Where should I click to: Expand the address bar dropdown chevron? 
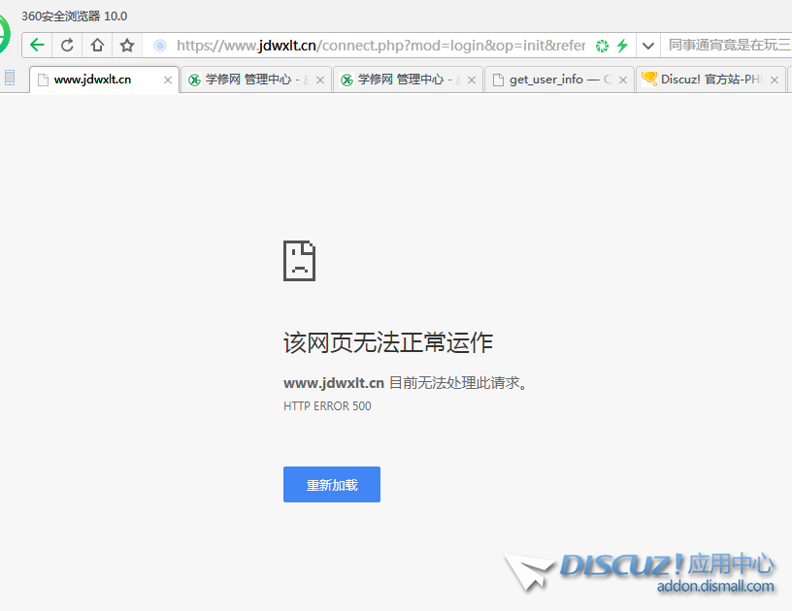[x=646, y=45]
